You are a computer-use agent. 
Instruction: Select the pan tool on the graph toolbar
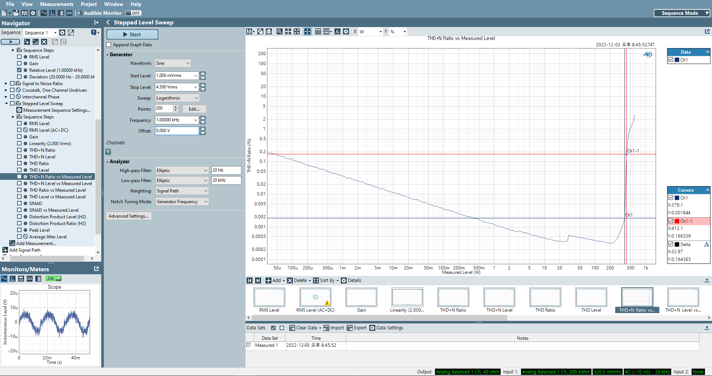[x=288, y=31]
